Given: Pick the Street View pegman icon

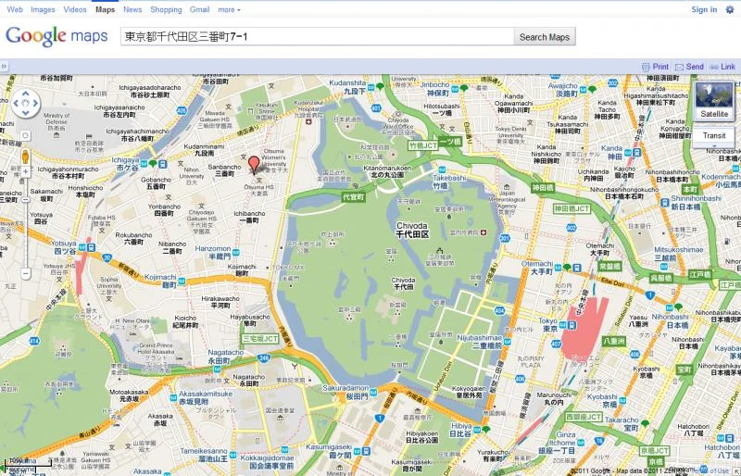Looking at the screenshot, I should click(x=26, y=157).
